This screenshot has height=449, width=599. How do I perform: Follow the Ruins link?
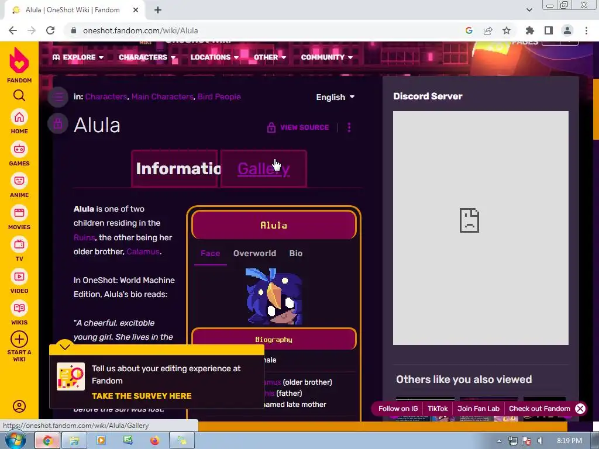click(x=84, y=237)
